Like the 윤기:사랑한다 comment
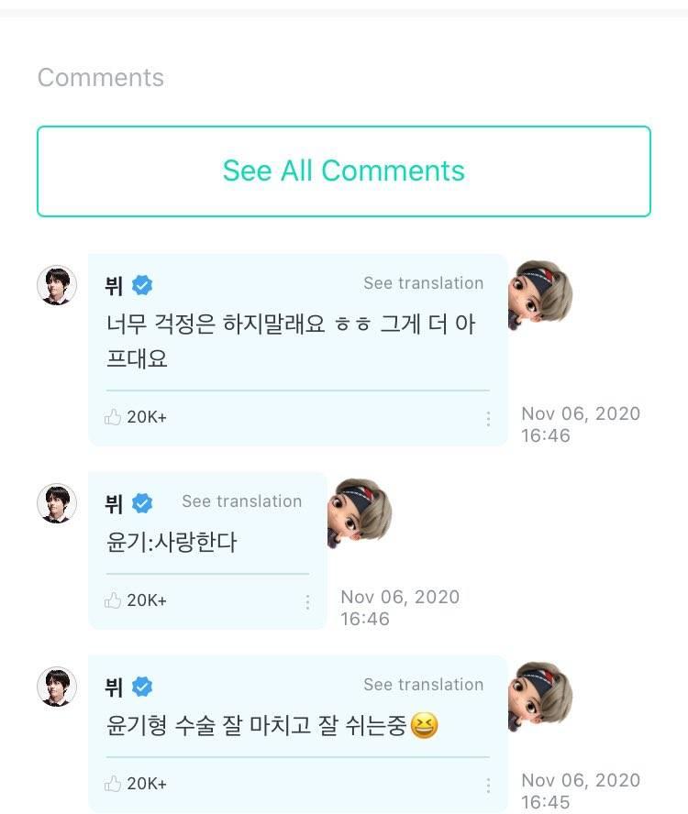This screenshot has width=688, height=814. (x=114, y=600)
